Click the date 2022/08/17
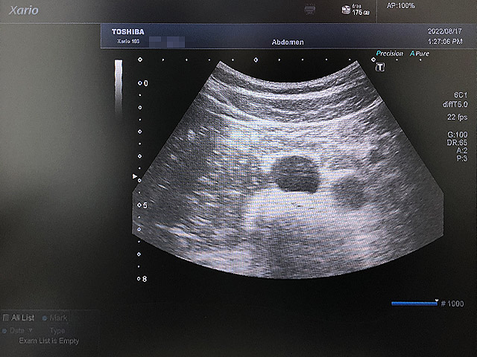The image size is (477, 357). click(x=445, y=31)
